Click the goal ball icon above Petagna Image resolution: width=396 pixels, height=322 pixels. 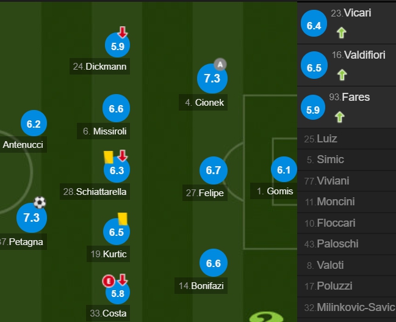click(40, 202)
